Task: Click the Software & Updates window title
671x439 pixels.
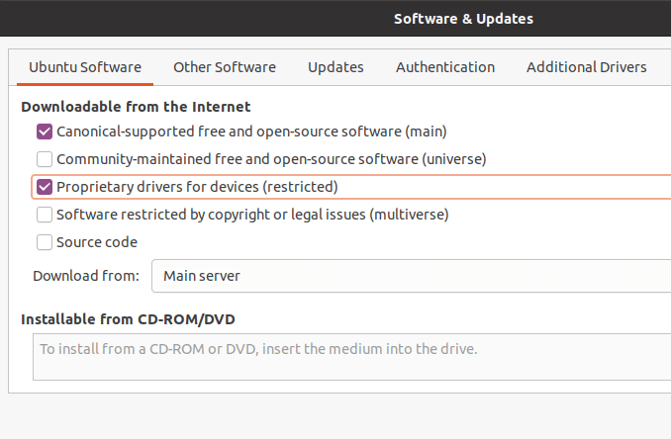Action: click(463, 19)
